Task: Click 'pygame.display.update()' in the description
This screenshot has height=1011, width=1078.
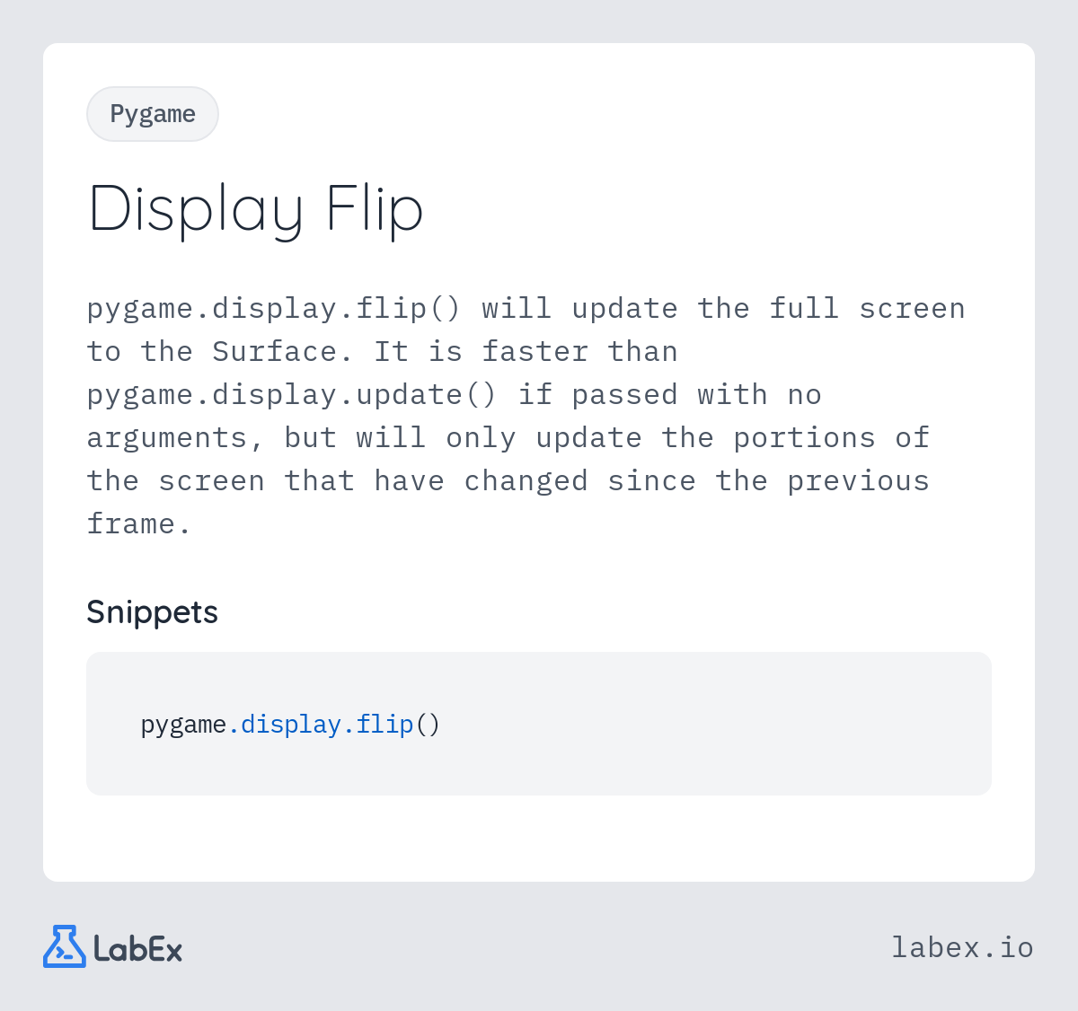Action: coord(291,395)
